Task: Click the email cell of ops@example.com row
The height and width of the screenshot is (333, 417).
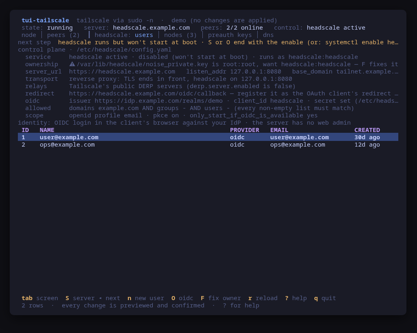Action: 298,145
